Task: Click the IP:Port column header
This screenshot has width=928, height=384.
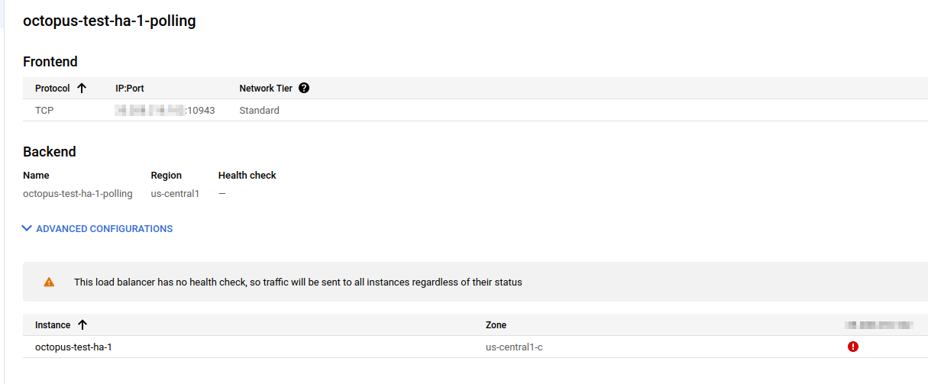Action: point(130,89)
